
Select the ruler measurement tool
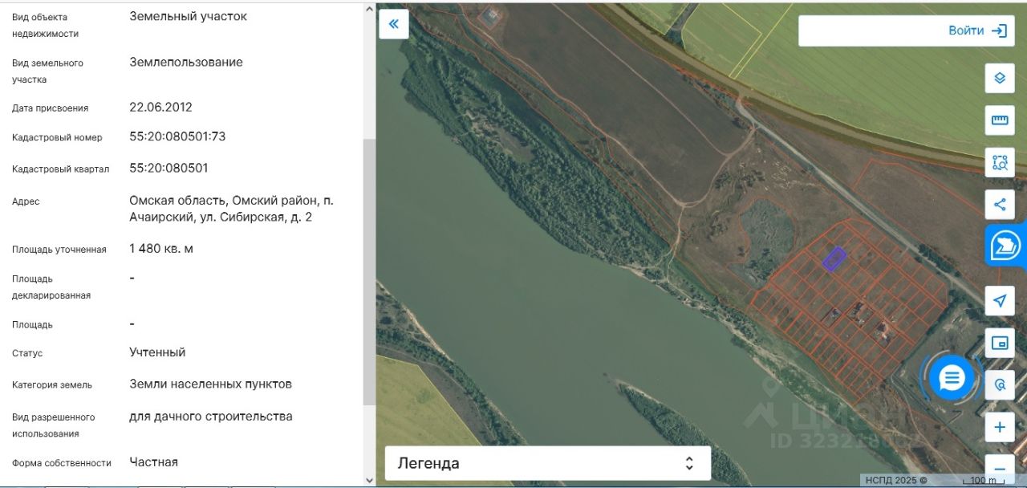[1000, 120]
